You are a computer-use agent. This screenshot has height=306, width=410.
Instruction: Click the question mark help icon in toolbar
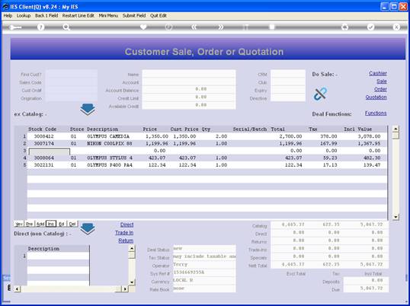40,27
